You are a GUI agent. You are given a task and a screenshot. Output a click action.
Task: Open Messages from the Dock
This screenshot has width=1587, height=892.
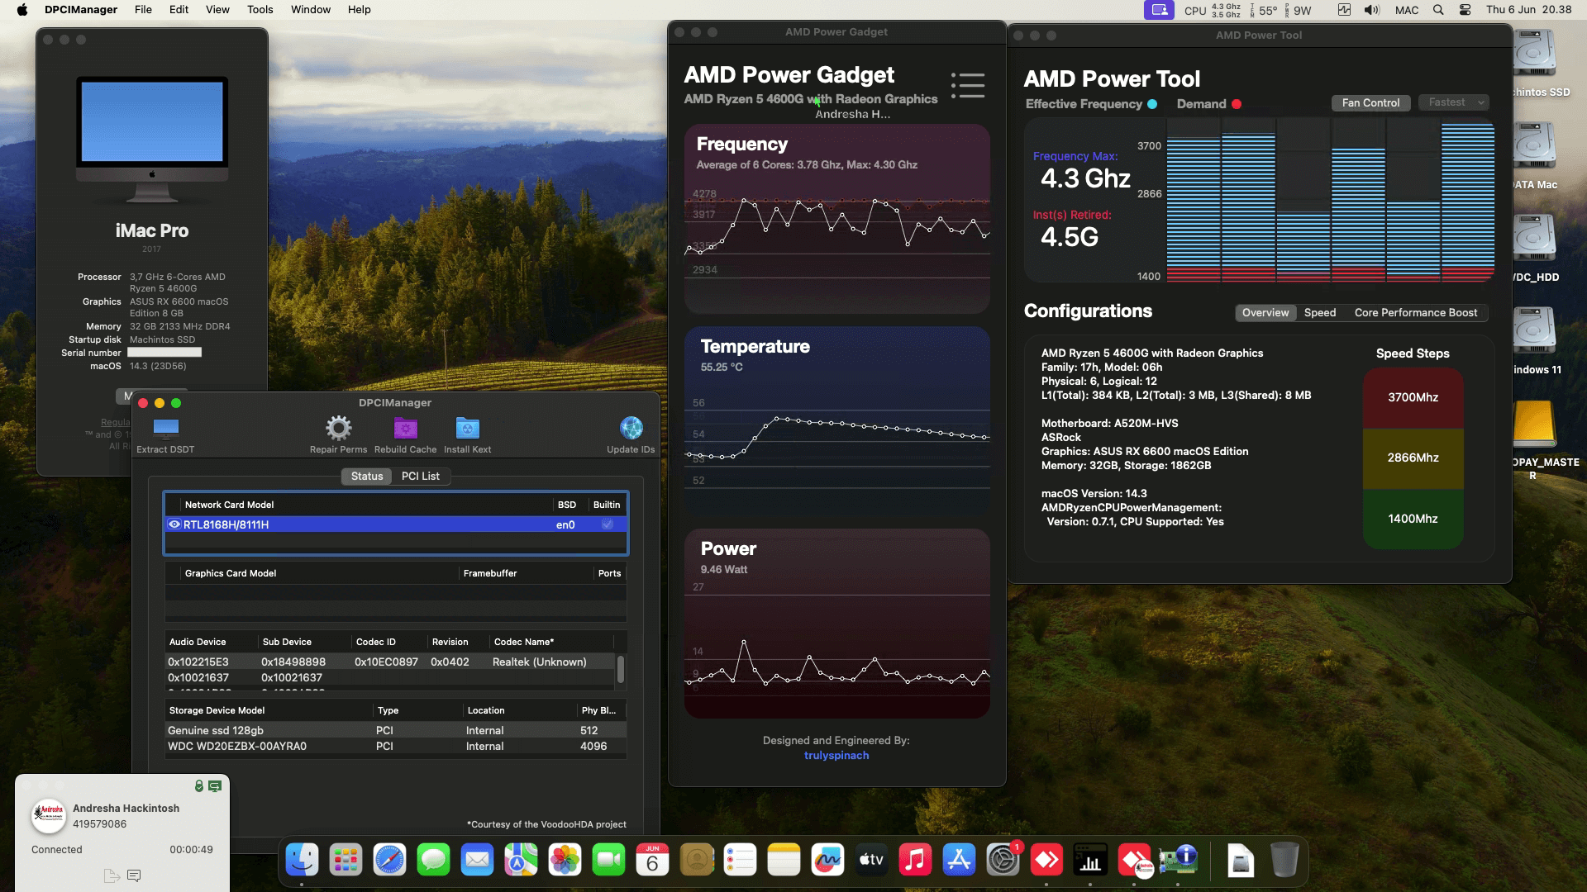[x=433, y=861]
